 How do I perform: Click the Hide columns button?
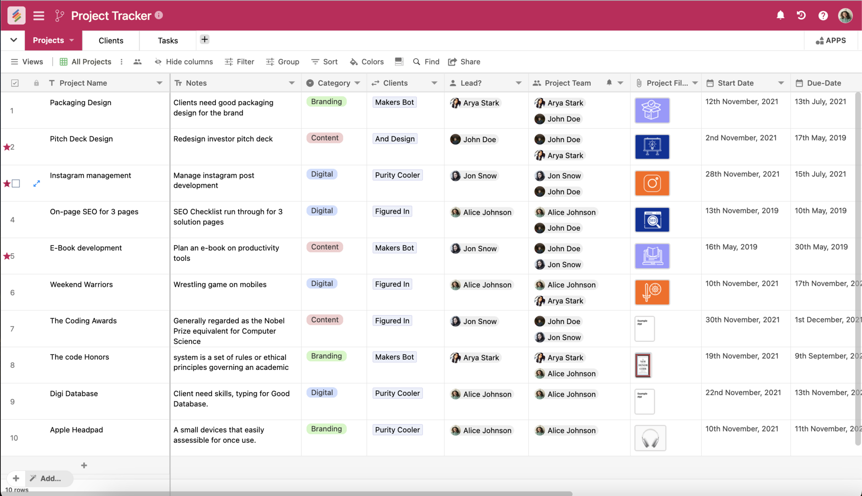(x=184, y=62)
